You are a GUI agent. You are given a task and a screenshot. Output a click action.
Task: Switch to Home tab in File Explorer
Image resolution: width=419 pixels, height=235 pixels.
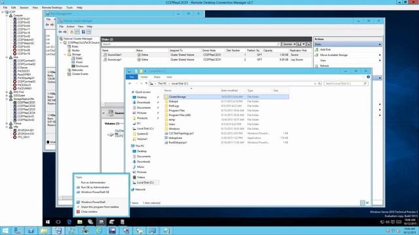click(x=144, y=77)
